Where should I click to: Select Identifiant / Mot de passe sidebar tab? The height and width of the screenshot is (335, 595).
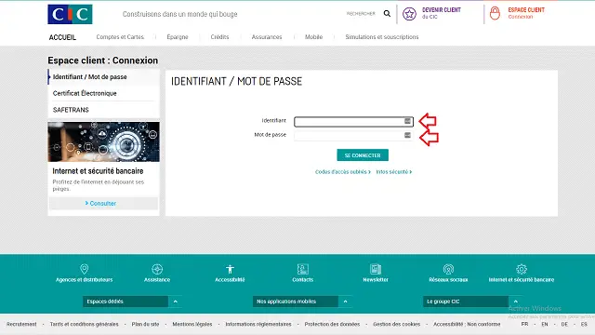click(x=103, y=76)
